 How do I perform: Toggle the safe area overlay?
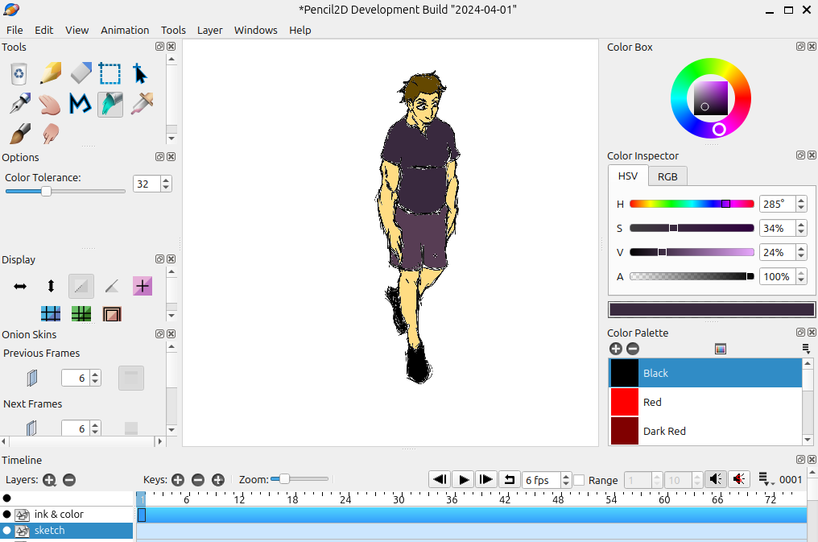[112, 313]
